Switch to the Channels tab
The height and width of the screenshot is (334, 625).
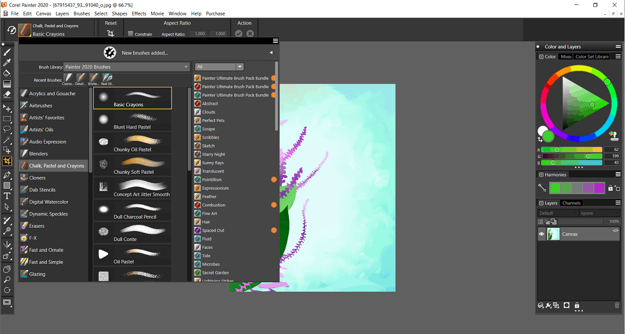(x=571, y=203)
